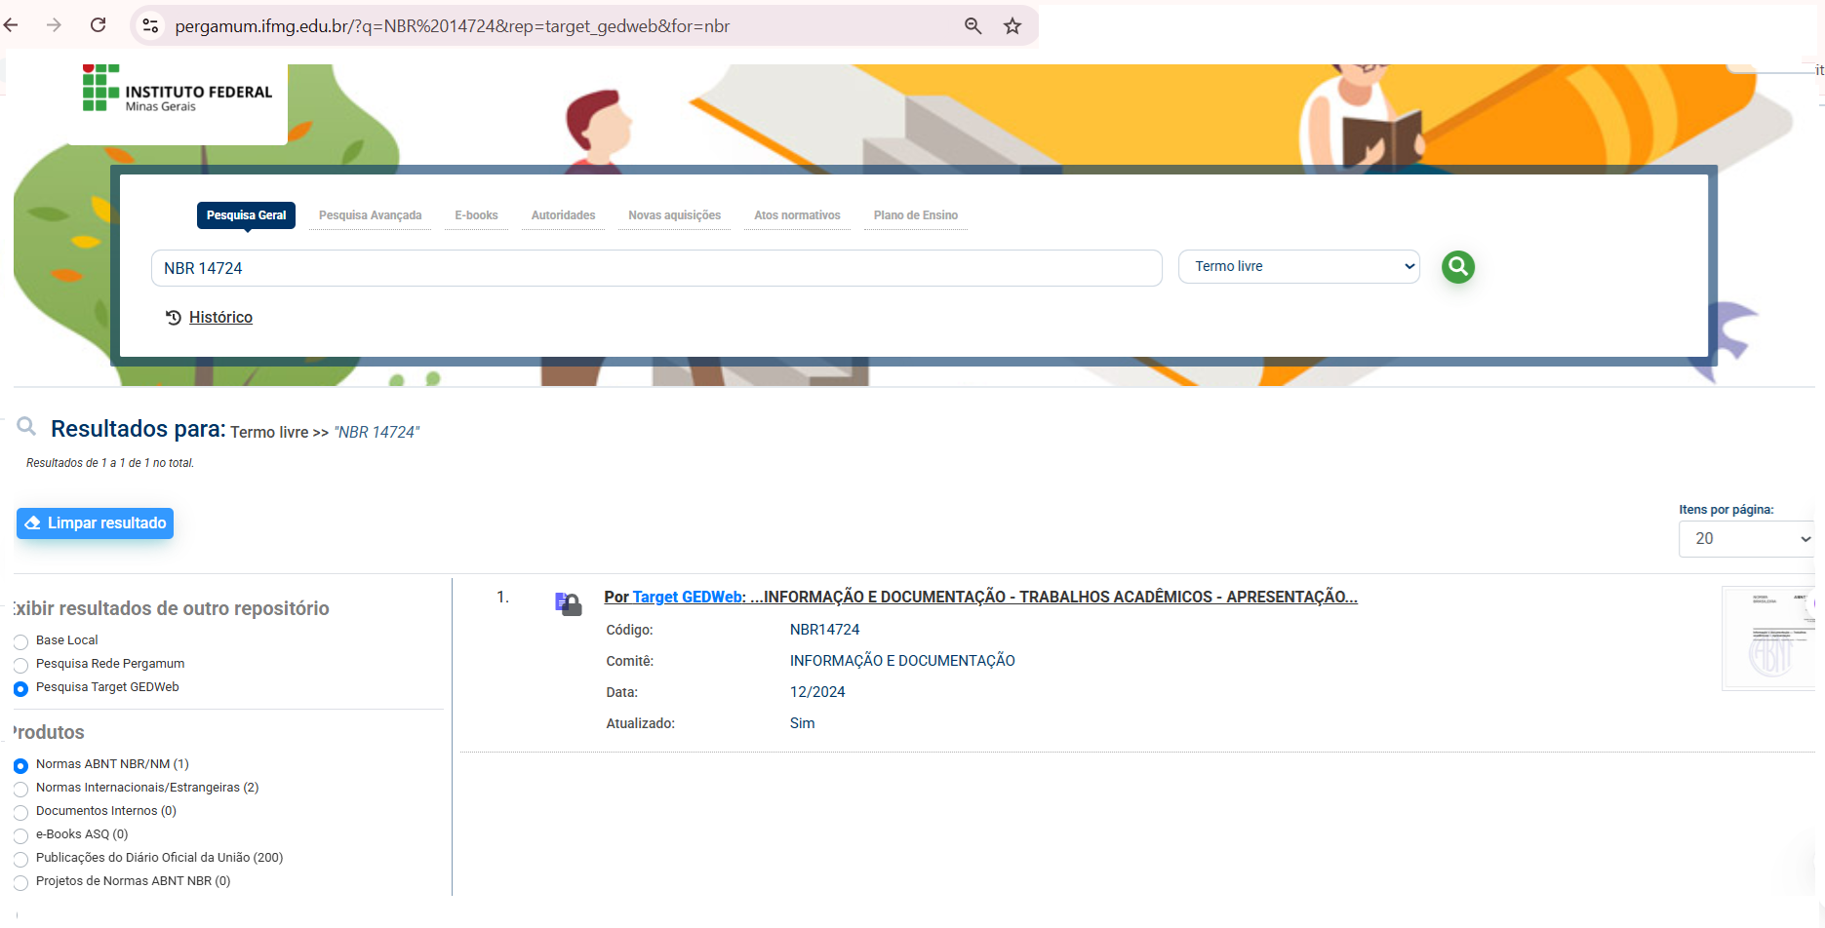The height and width of the screenshot is (928, 1825).
Task: Expand the Itens por página dropdown
Action: point(1748,539)
